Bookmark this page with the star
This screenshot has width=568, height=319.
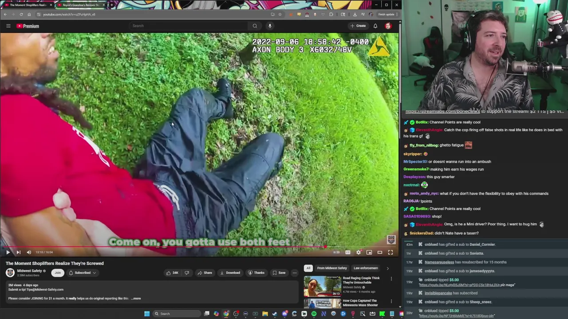point(280,14)
